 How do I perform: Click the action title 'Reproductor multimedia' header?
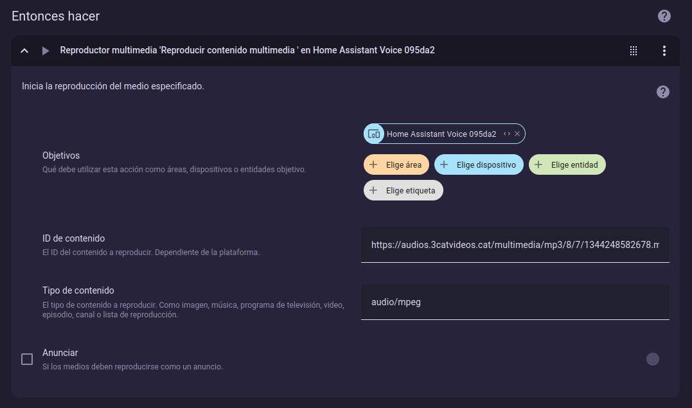pyautogui.click(x=247, y=50)
